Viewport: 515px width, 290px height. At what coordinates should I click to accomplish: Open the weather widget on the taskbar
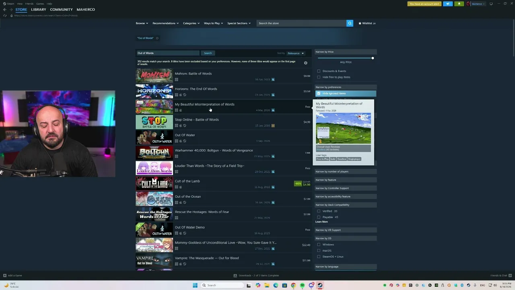(10, 285)
